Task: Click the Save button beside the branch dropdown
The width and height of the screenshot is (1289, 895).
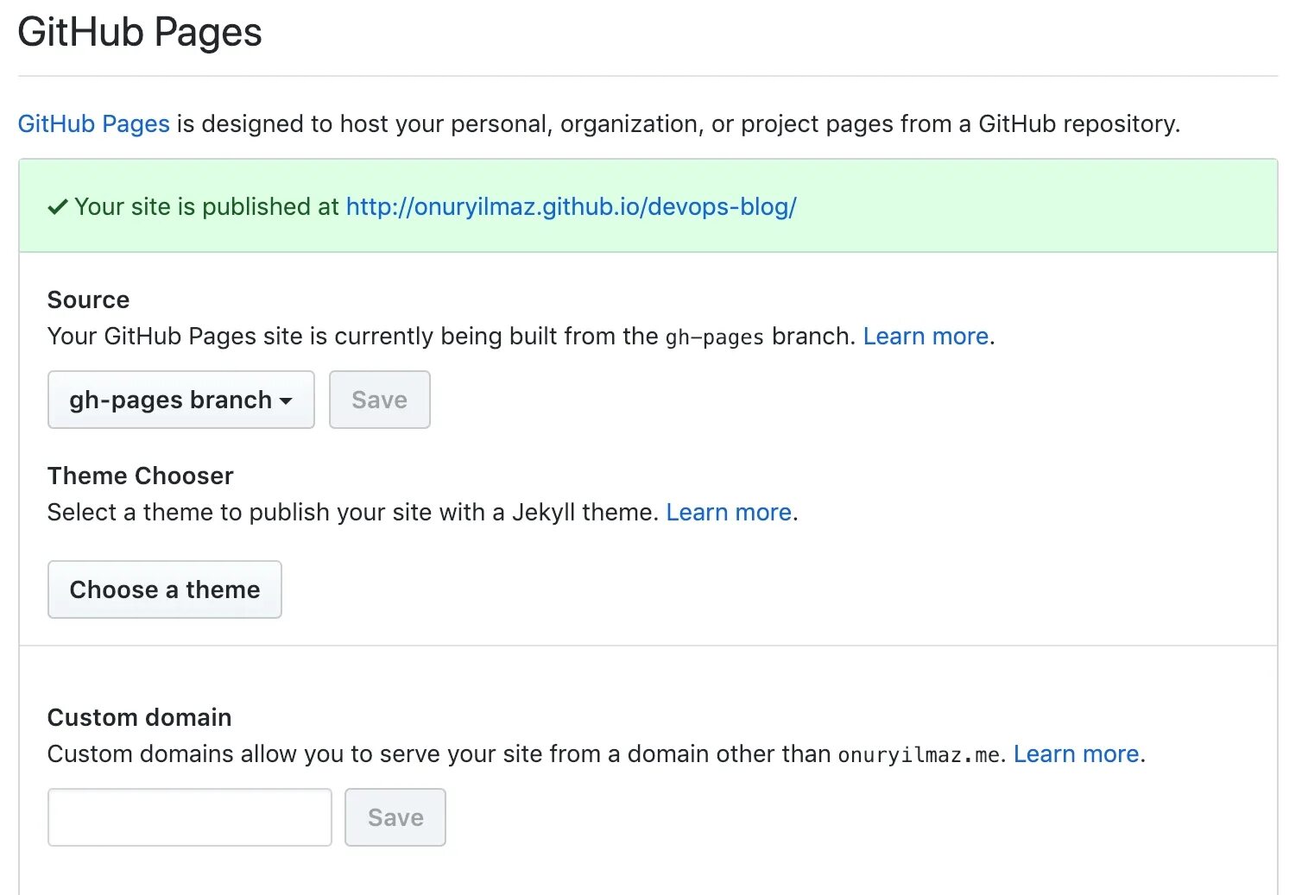Action: click(380, 400)
